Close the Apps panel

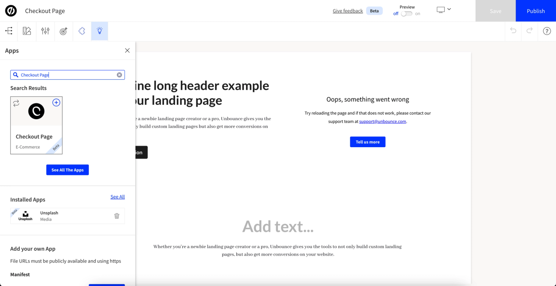point(127,50)
